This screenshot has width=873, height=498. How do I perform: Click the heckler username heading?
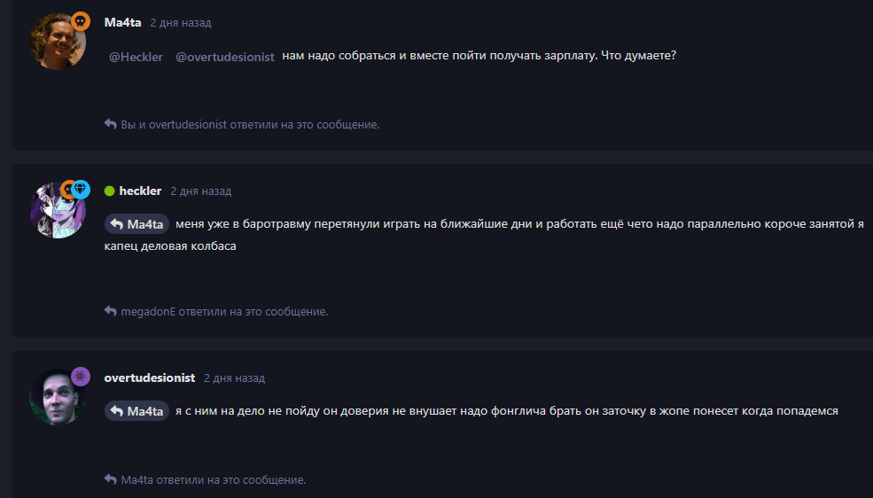(140, 191)
